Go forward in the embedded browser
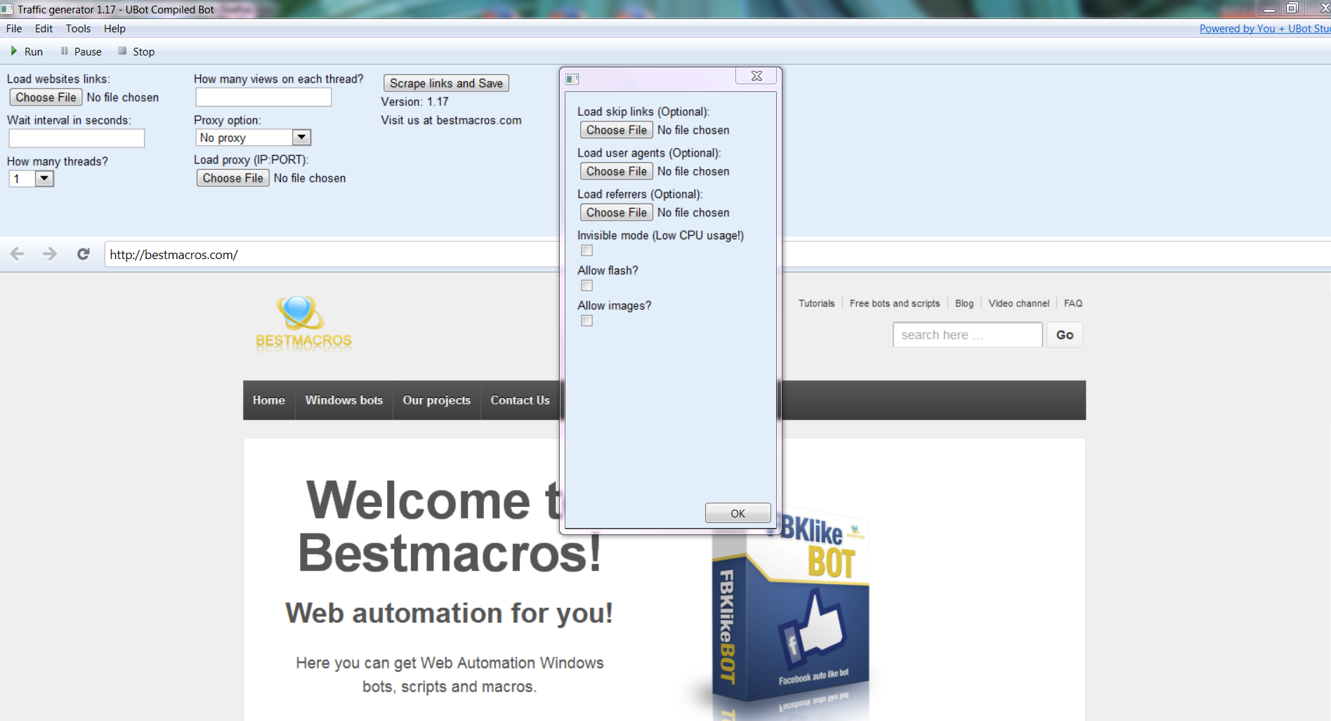 (x=50, y=254)
